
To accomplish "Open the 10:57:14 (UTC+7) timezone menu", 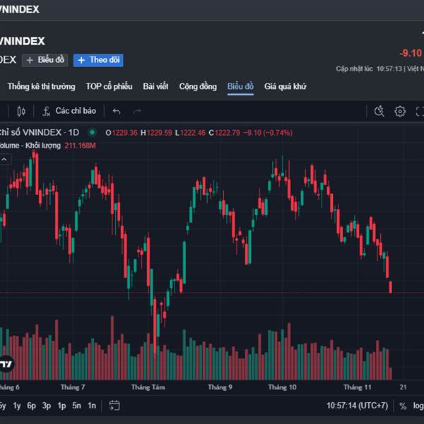I will 357,406.
